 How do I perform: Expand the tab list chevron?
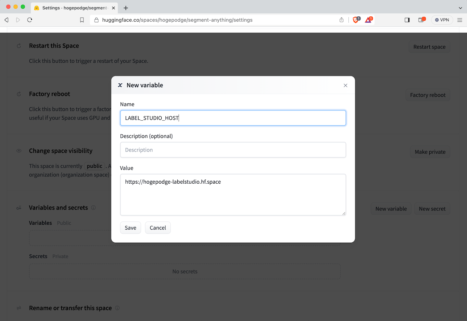(x=460, y=8)
